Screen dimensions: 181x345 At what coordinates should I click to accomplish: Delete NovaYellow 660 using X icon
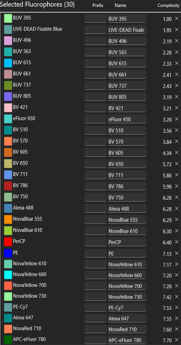pos(177,275)
